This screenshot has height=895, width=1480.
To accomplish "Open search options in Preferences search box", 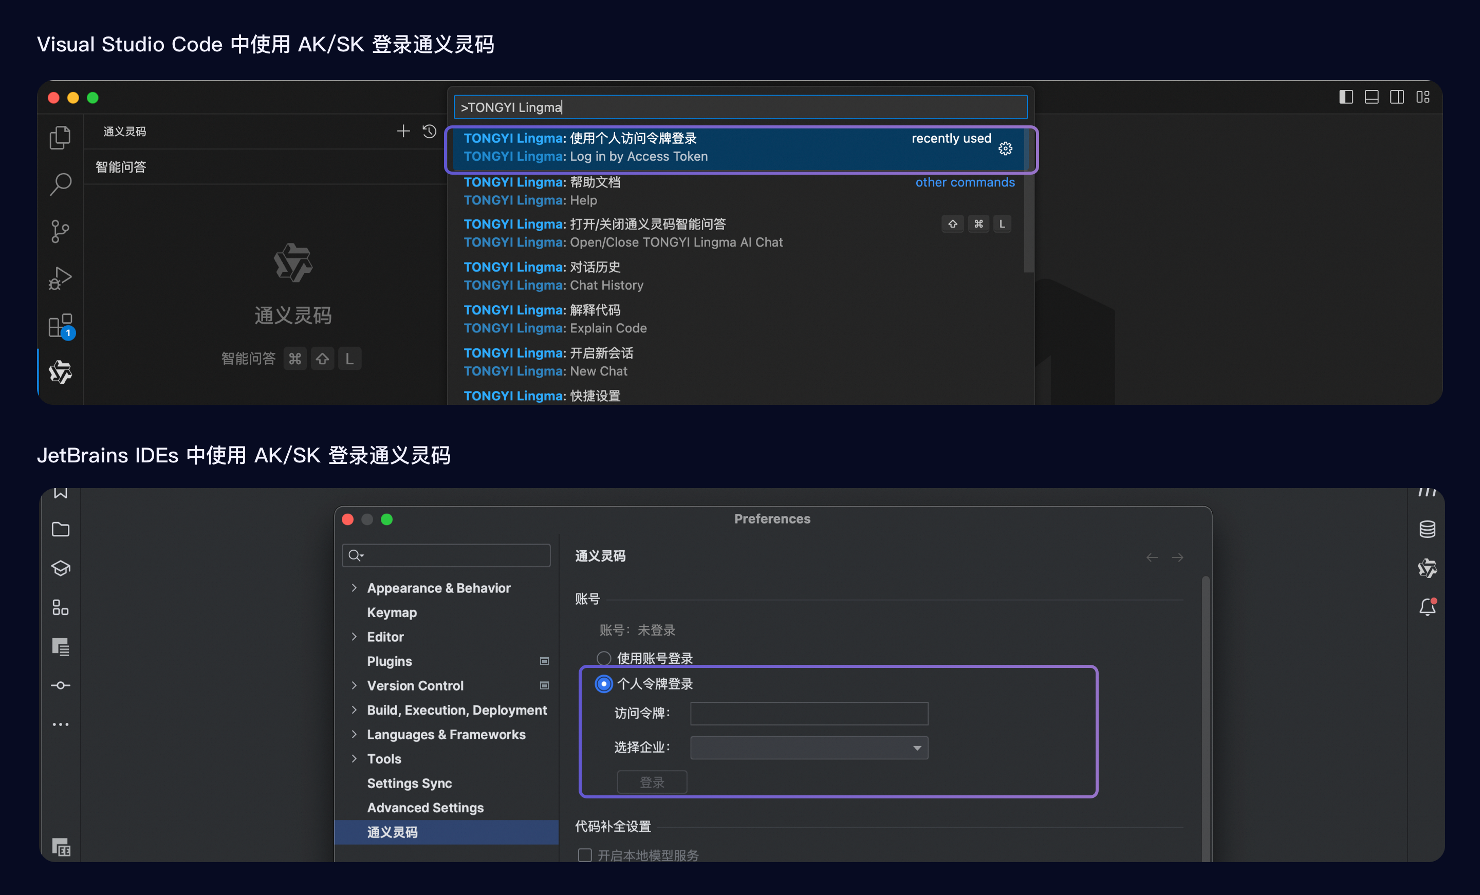I will 356,555.
